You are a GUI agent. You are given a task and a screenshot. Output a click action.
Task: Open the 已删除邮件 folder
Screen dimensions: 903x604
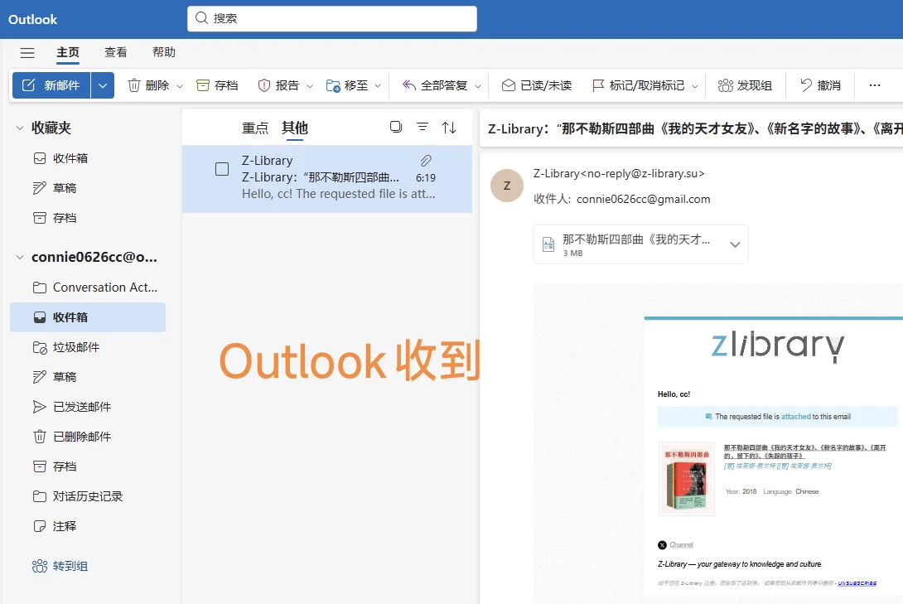(x=88, y=437)
